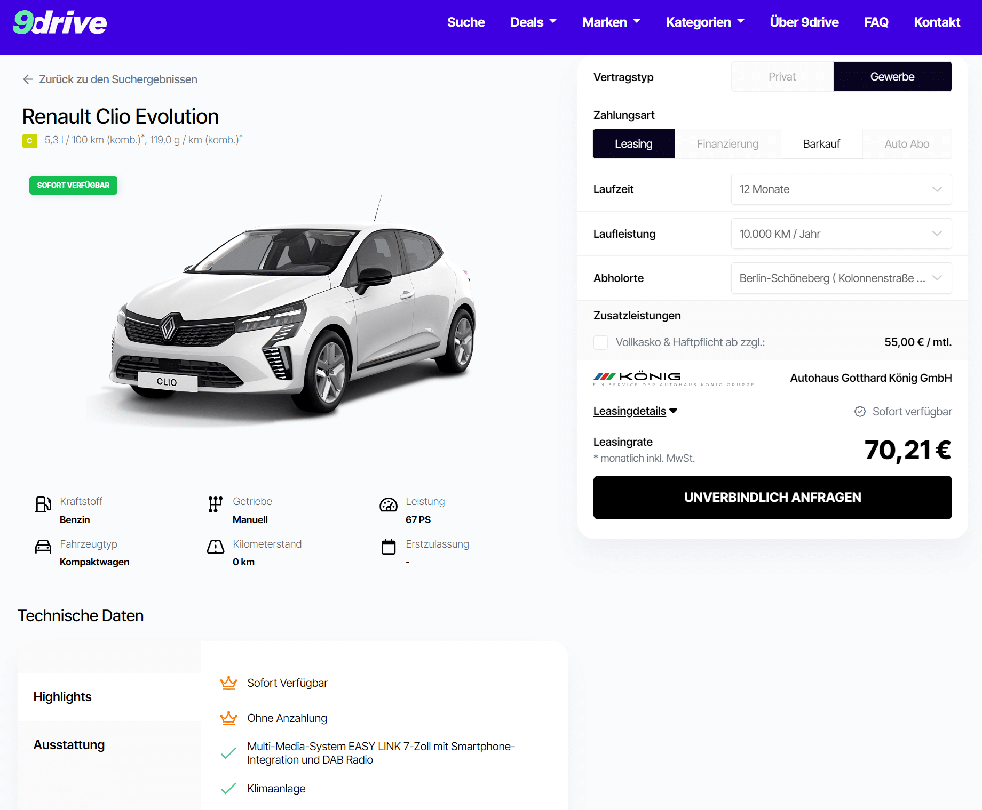The width and height of the screenshot is (982, 810).
Task: Click the back arrow icon
Action: (x=28, y=79)
